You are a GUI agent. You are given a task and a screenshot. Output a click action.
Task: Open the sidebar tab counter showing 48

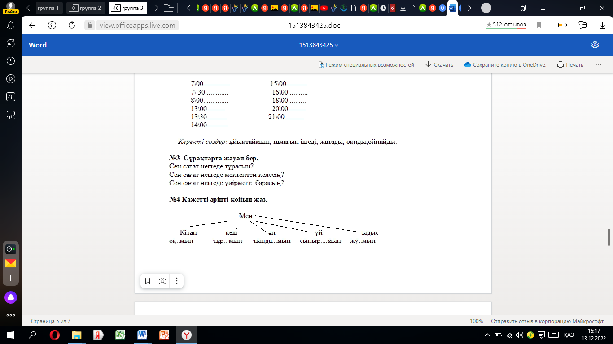pyautogui.click(x=11, y=97)
